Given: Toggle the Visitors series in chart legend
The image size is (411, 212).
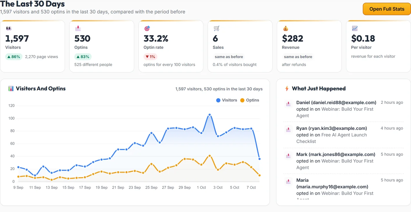Looking at the screenshot, I should [x=226, y=100].
